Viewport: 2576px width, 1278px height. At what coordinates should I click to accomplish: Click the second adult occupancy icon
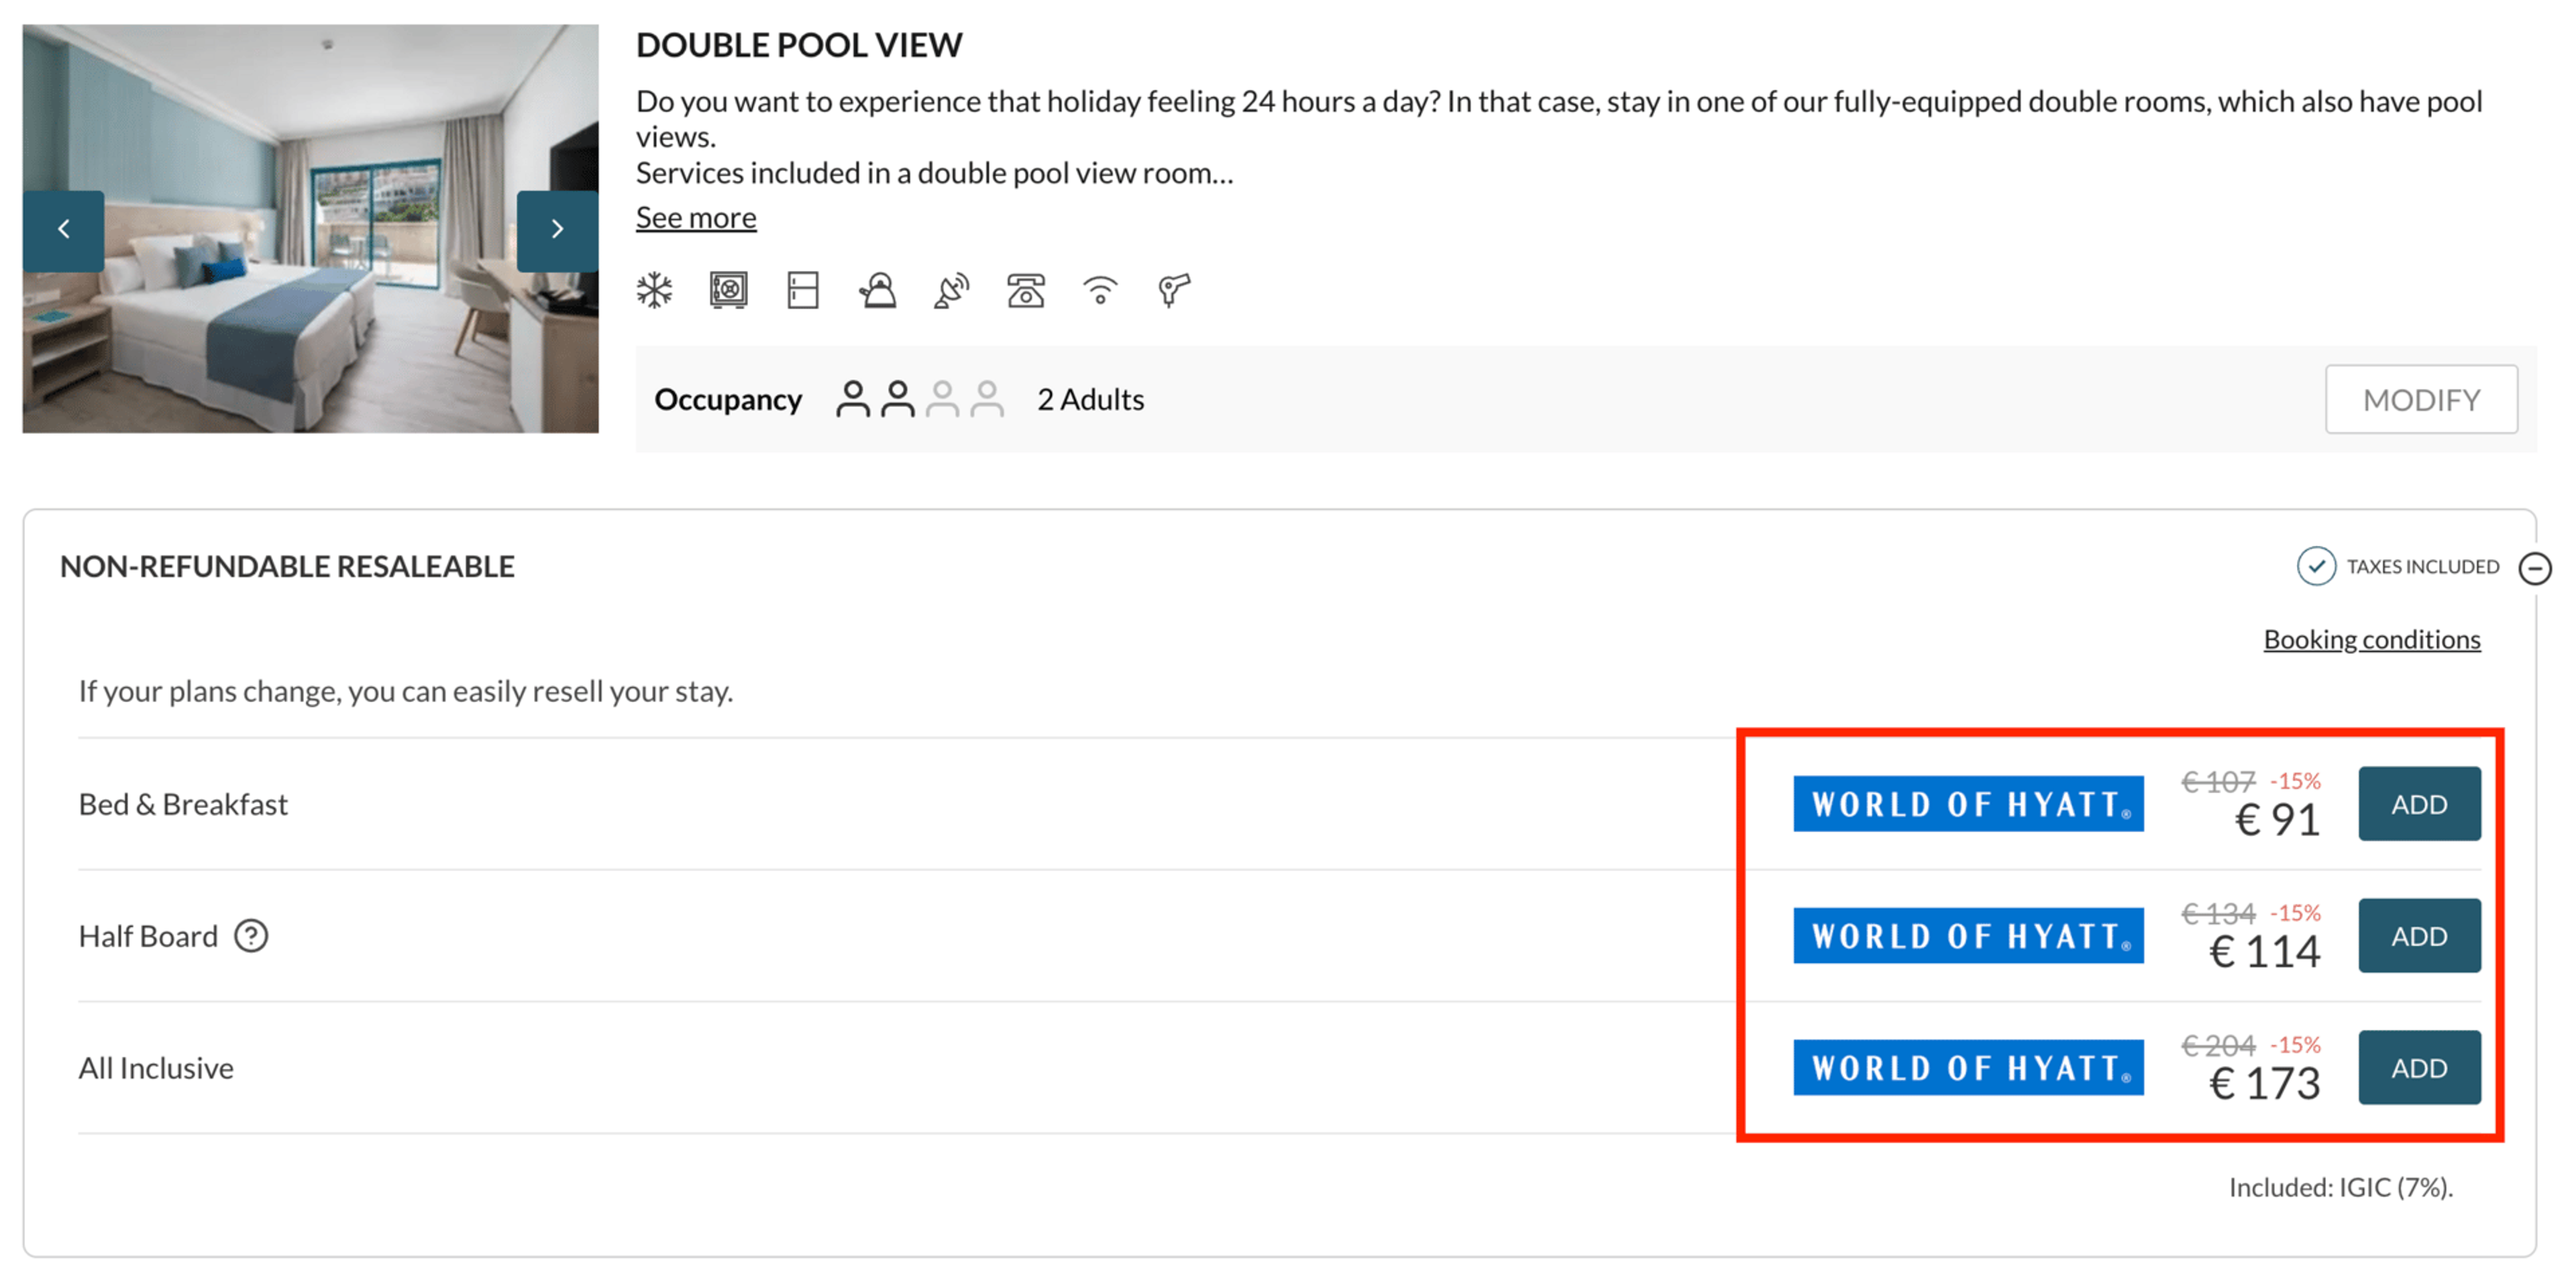898,399
